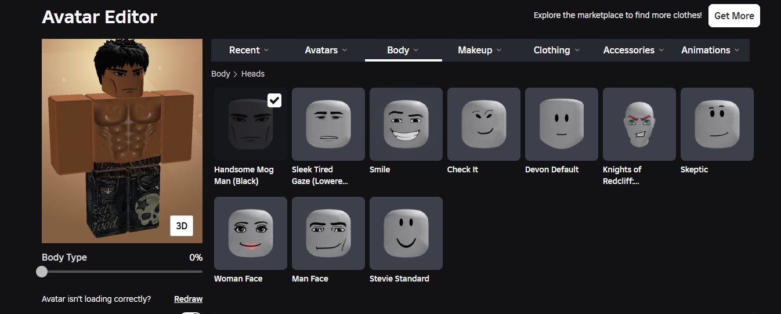781x314 pixels.
Task: Expand the Accessories dropdown chevron
Action: coord(661,50)
